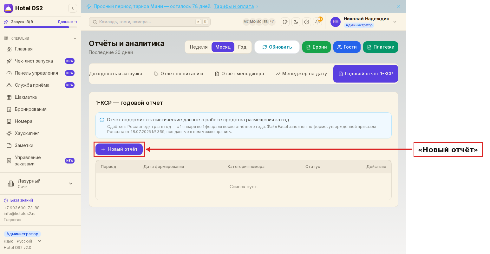Show the +7 more users avatar

coord(272,22)
